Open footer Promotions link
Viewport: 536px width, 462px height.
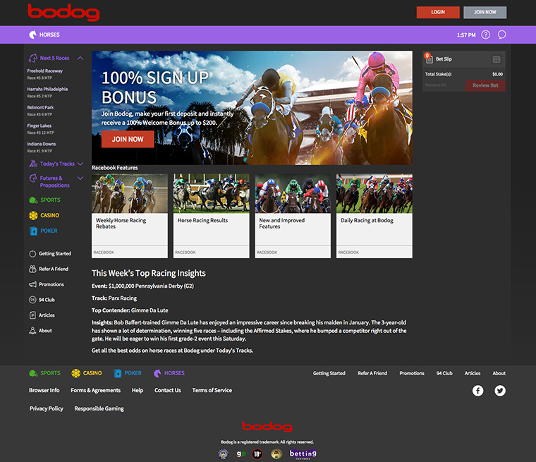412,373
